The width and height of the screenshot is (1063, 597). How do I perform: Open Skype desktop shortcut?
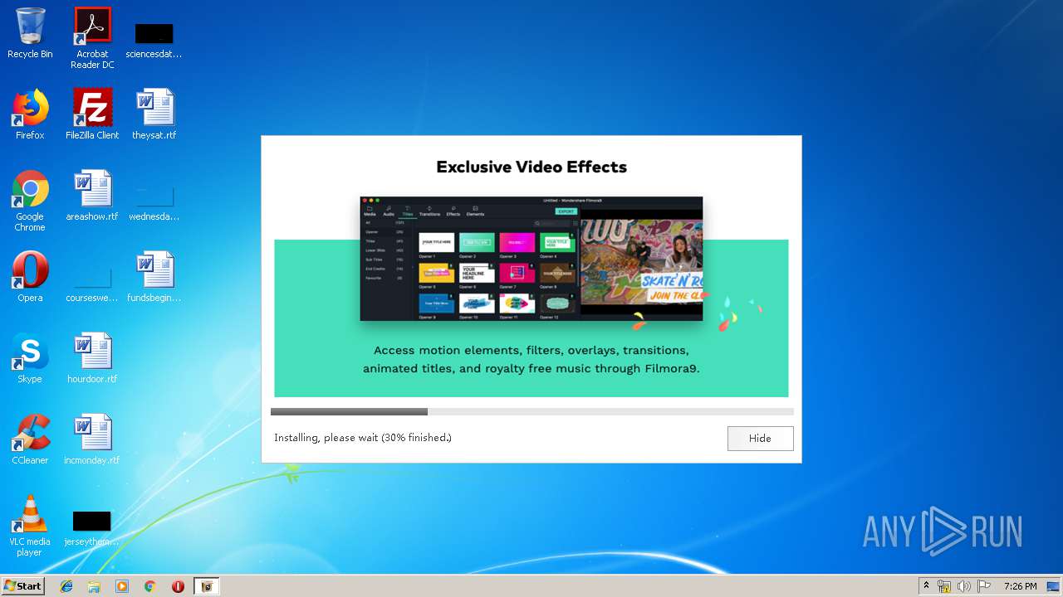[x=30, y=358]
